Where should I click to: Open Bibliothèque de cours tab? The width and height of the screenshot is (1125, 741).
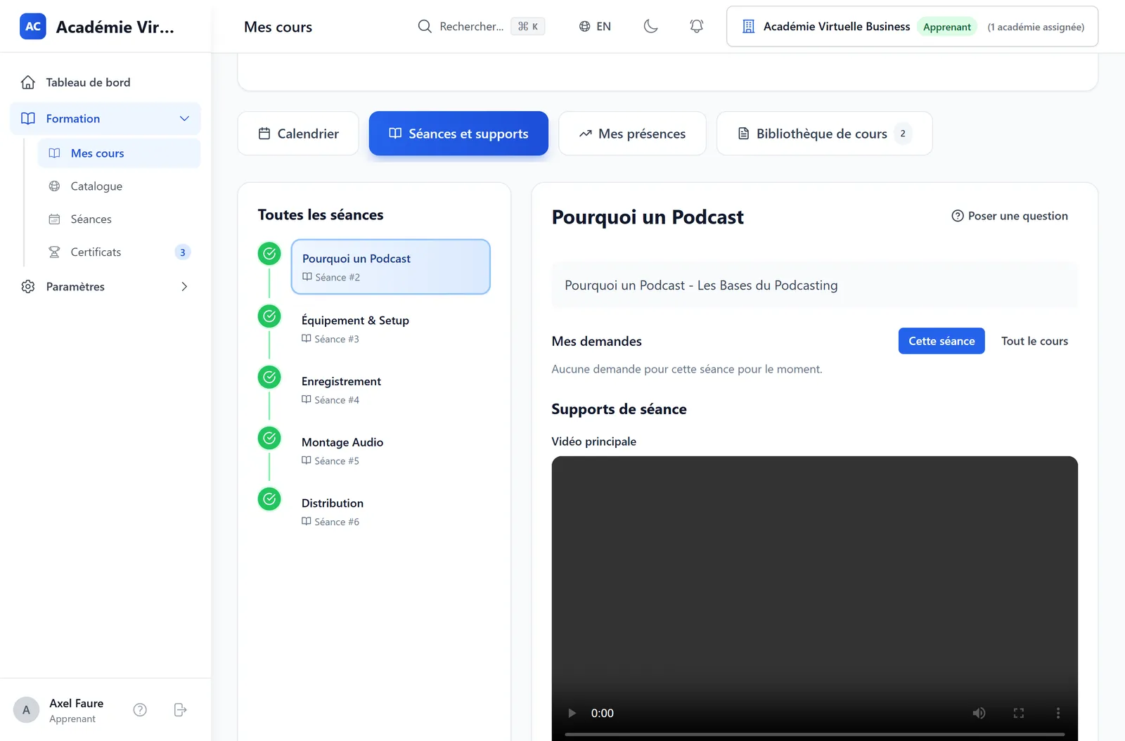click(824, 134)
